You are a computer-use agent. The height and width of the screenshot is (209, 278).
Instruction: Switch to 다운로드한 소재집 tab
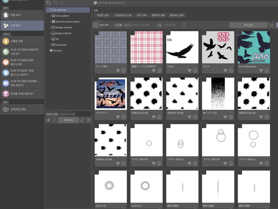tap(67, 114)
